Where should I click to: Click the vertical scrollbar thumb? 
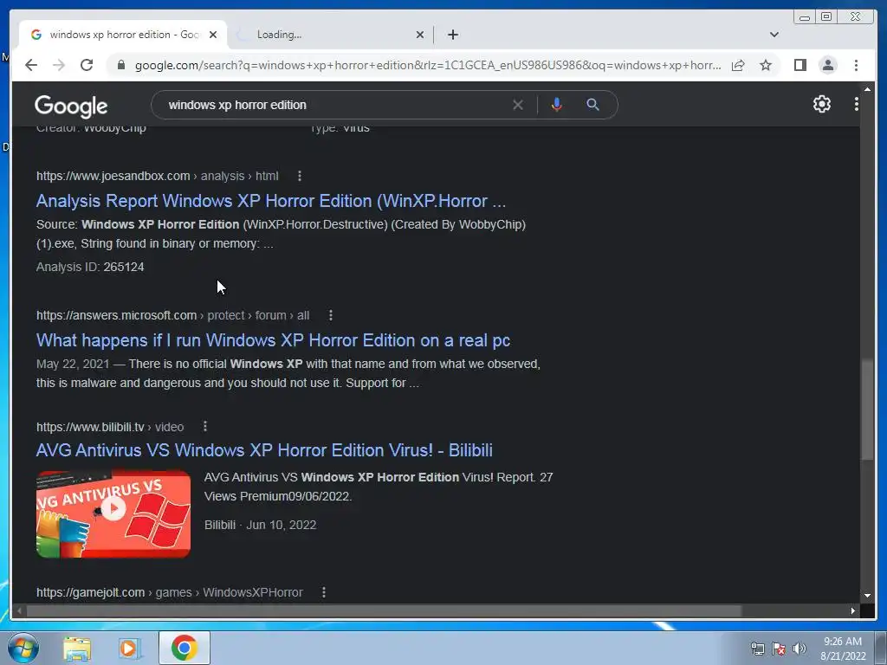coord(867,410)
